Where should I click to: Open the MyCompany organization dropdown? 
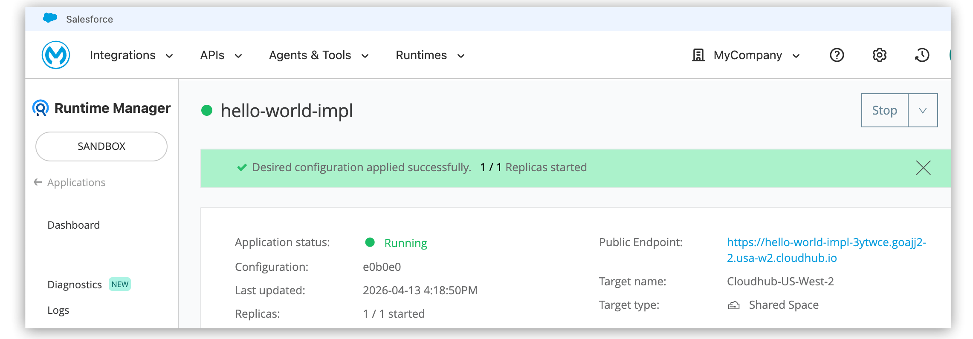pyautogui.click(x=746, y=55)
